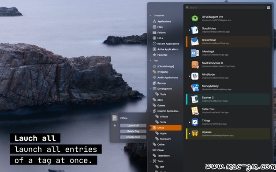The width and height of the screenshot is (276, 172).
Task: Open the MoneyMoney app icon
Action: coord(195,88)
